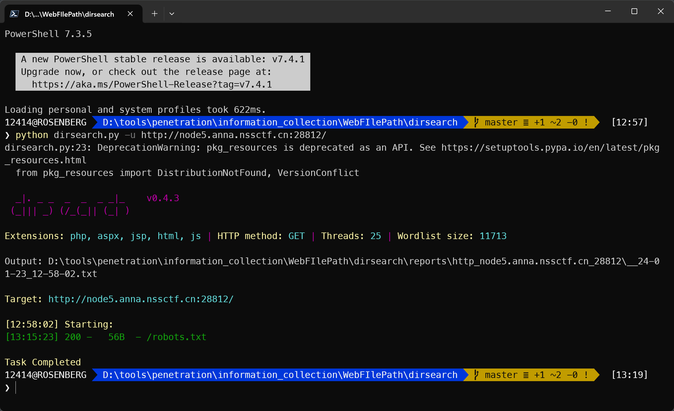Maximize the terminal window
Screen dimensions: 674x411
634,11
